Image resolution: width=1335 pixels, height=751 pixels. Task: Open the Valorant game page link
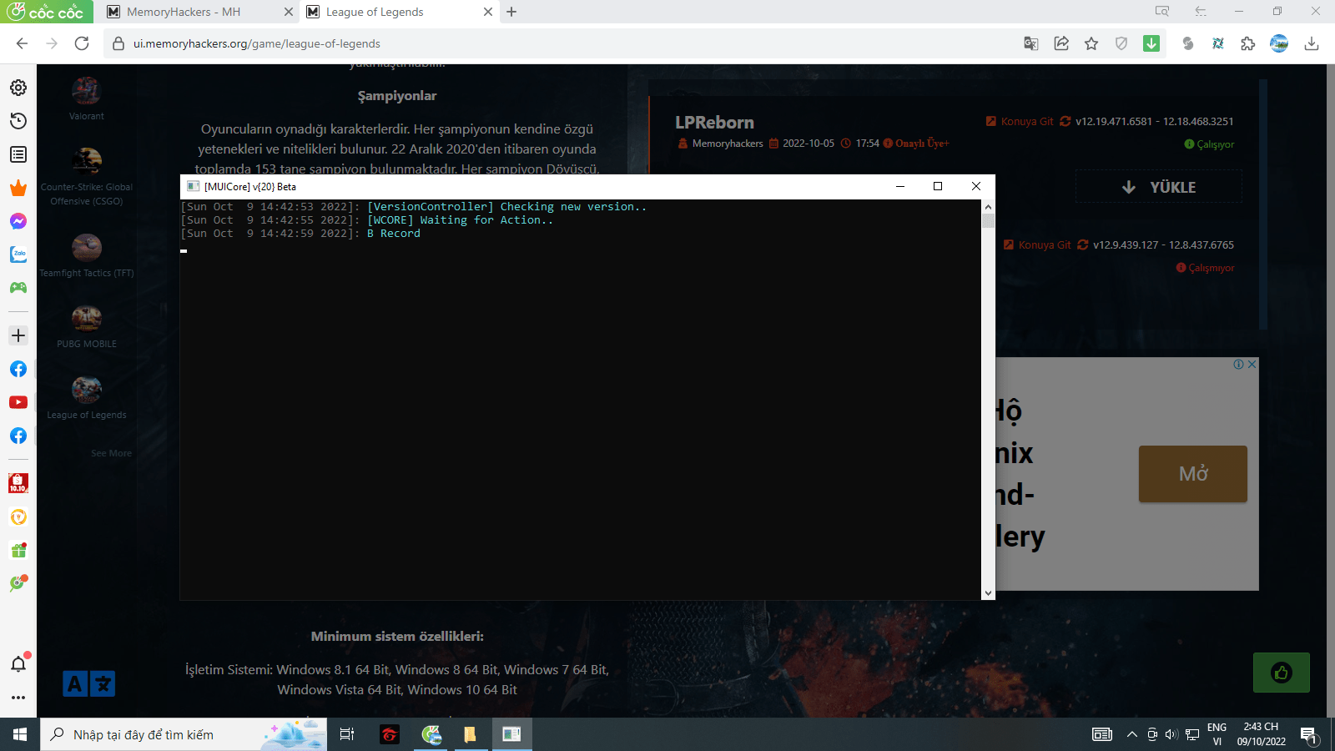(87, 98)
